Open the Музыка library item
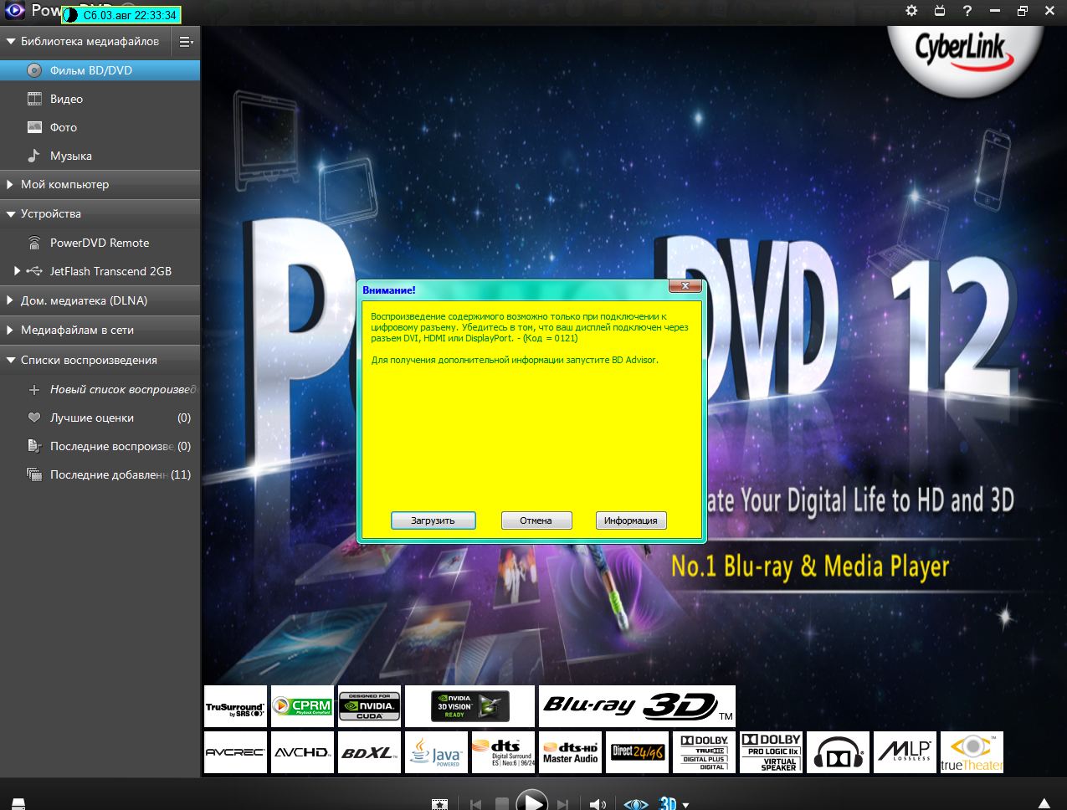1067x810 pixels. click(x=71, y=156)
